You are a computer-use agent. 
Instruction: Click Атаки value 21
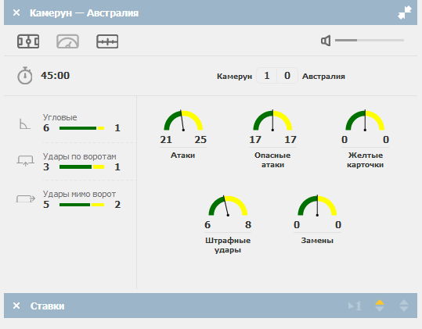(x=166, y=140)
